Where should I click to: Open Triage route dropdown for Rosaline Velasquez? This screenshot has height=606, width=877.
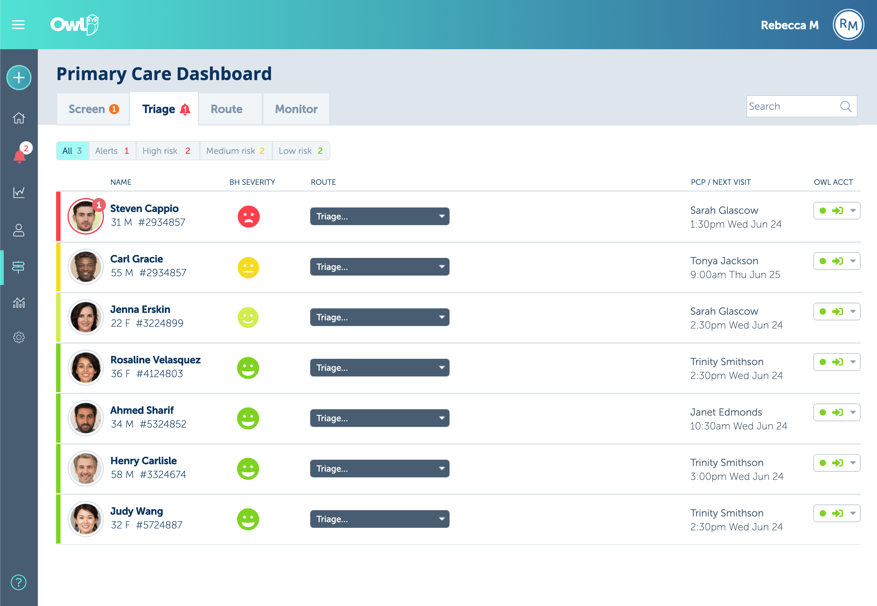(380, 368)
